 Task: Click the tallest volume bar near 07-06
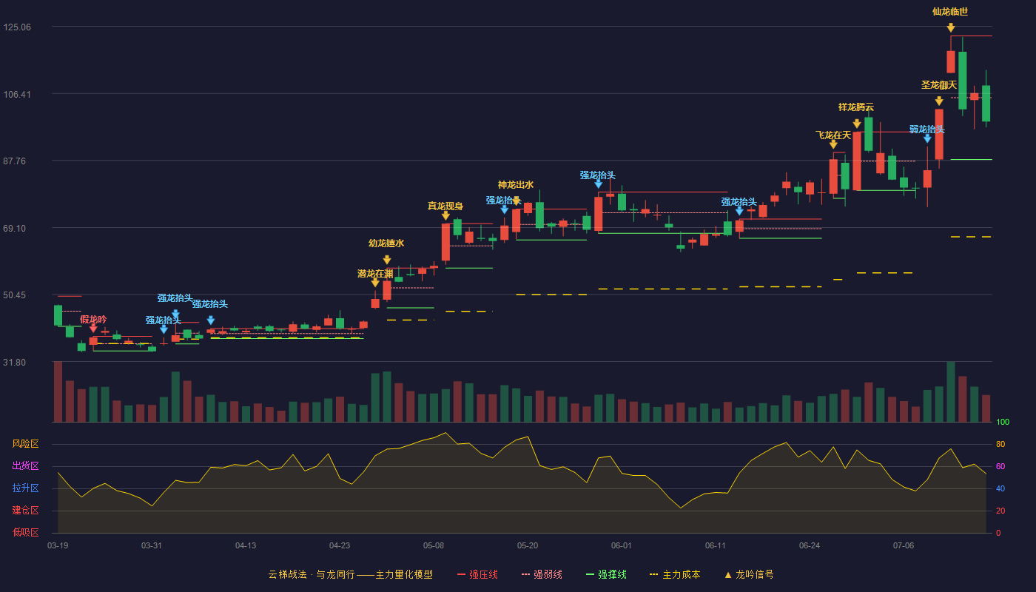click(951, 391)
